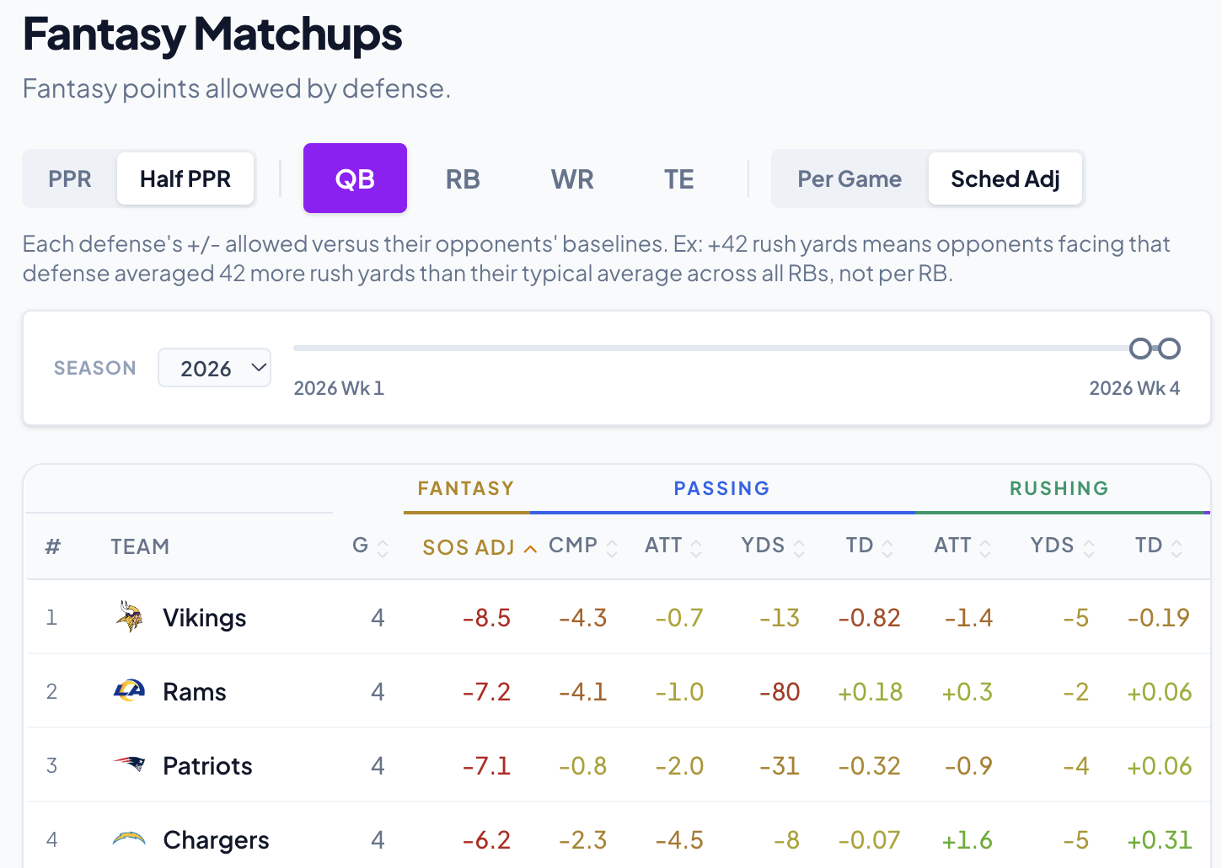The image size is (1222, 868).
Task: Toggle SOS ADJ sort direction arrow
Action: click(x=530, y=549)
